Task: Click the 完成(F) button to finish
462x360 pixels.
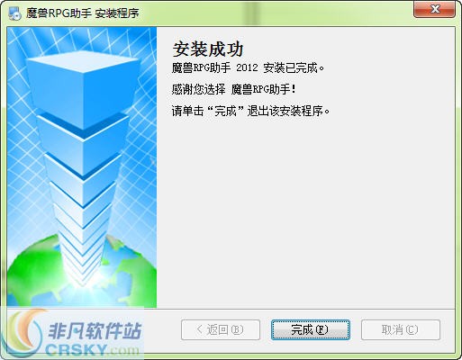Action: pos(311,329)
